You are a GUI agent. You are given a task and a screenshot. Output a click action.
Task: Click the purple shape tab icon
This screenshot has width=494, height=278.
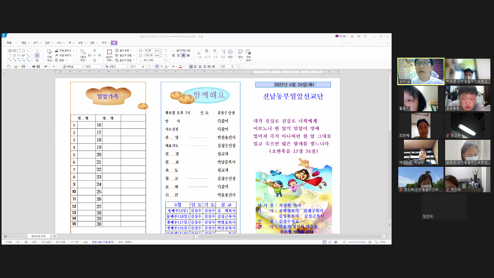(x=114, y=43)
